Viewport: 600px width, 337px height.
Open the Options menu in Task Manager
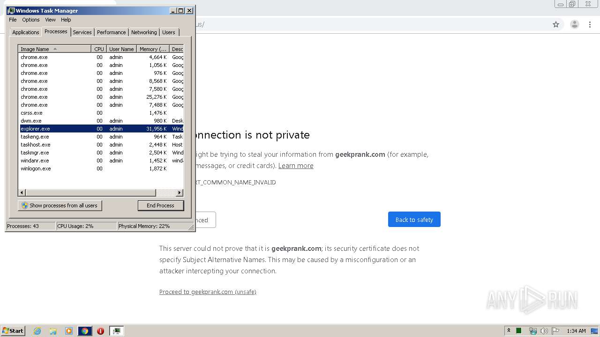pos(31,20)
